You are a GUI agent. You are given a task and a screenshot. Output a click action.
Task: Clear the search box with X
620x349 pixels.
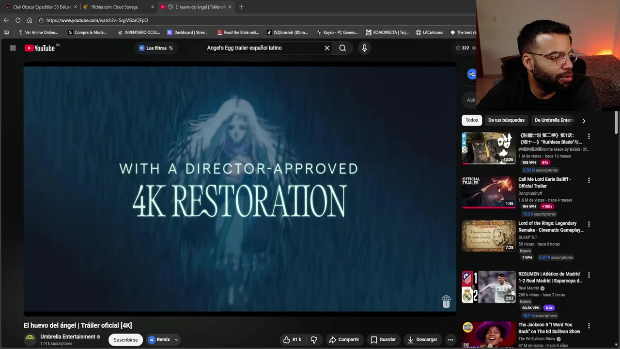[x=327, y=48]
